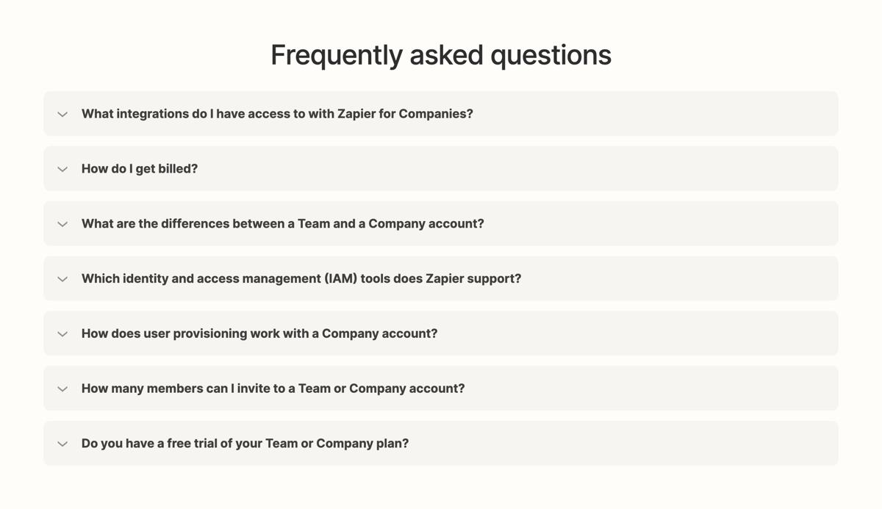Image resolution: width=882 pixels, height=509 pixels.
Task: Click the chevron beside the IAM tools question
Action: (62, 278)
